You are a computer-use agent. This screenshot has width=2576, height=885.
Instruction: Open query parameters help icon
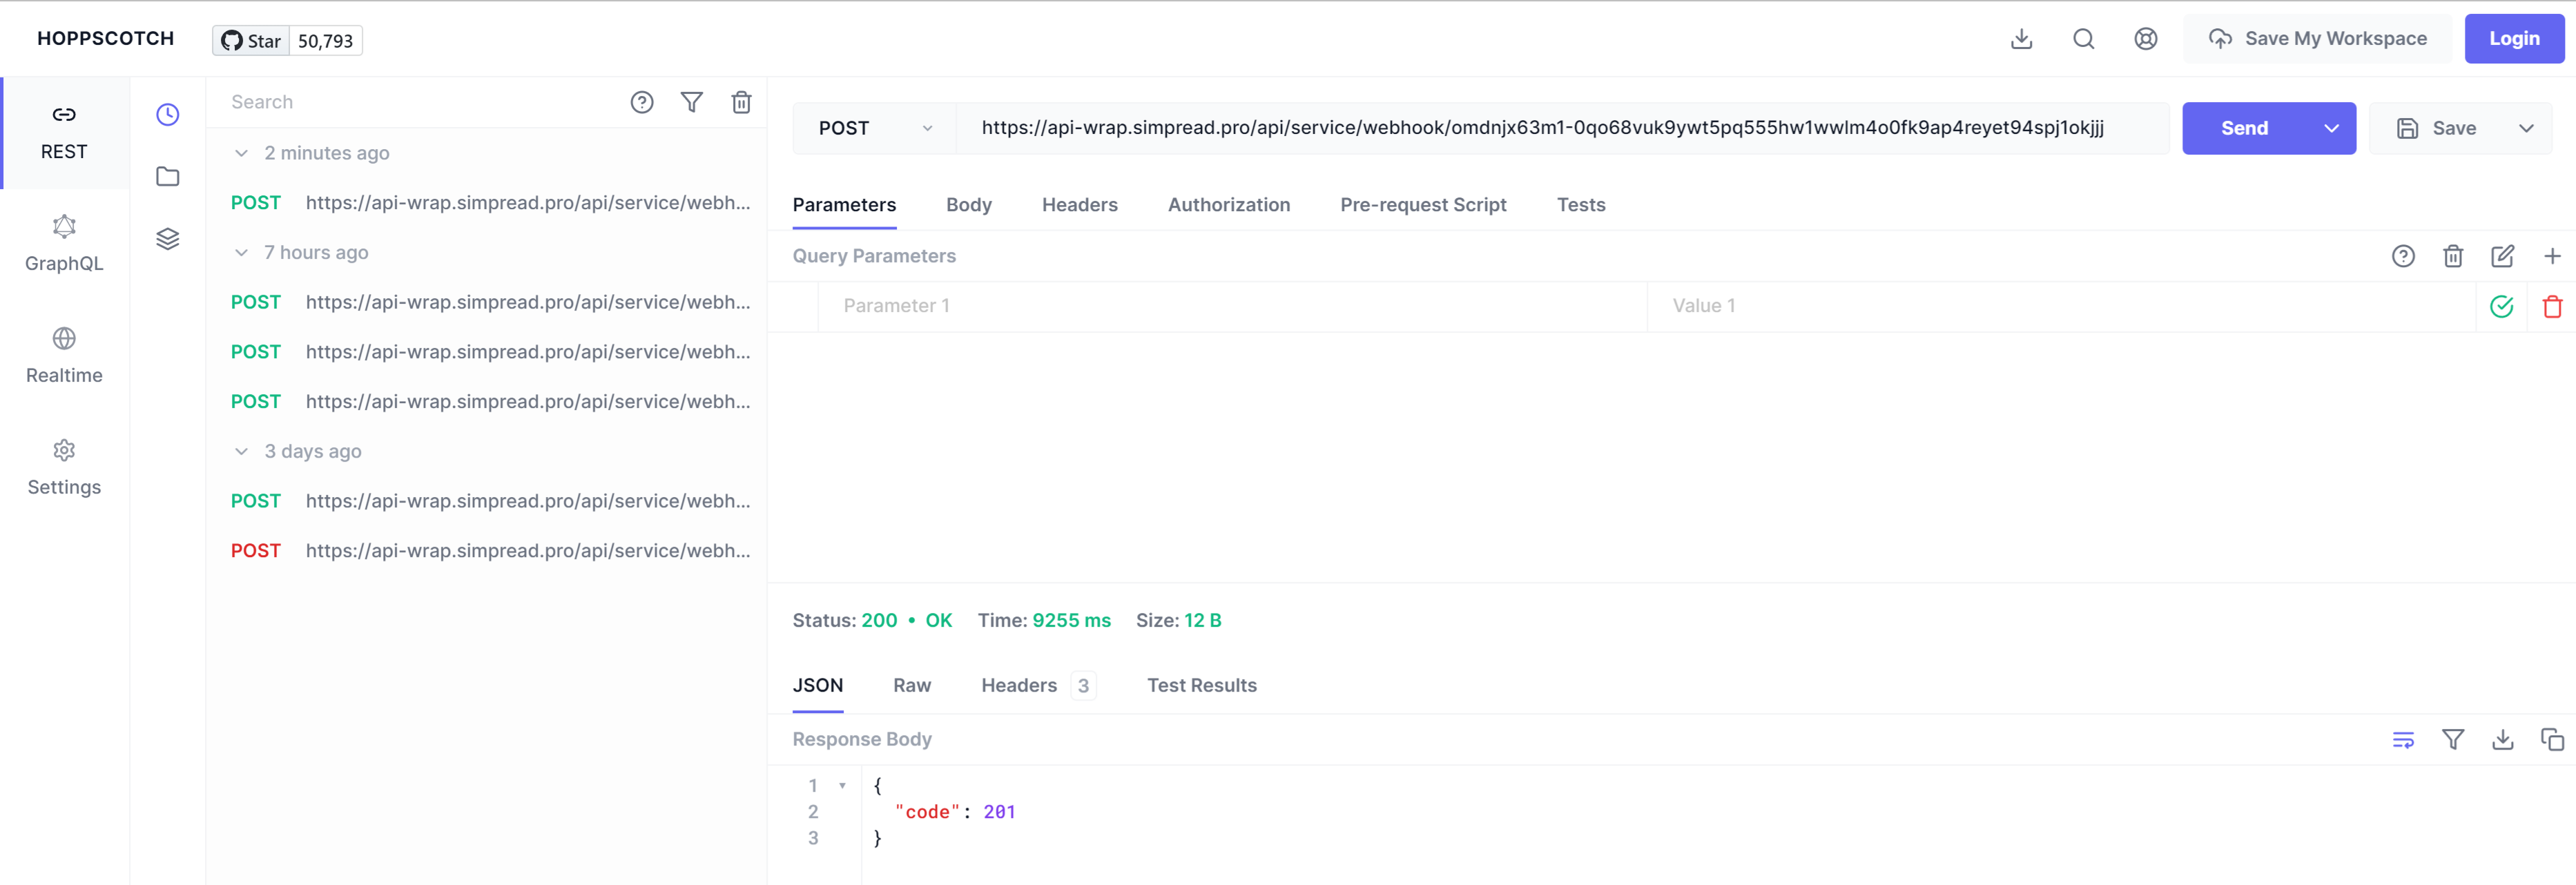pyautogui.click(x=2403, y=256)
